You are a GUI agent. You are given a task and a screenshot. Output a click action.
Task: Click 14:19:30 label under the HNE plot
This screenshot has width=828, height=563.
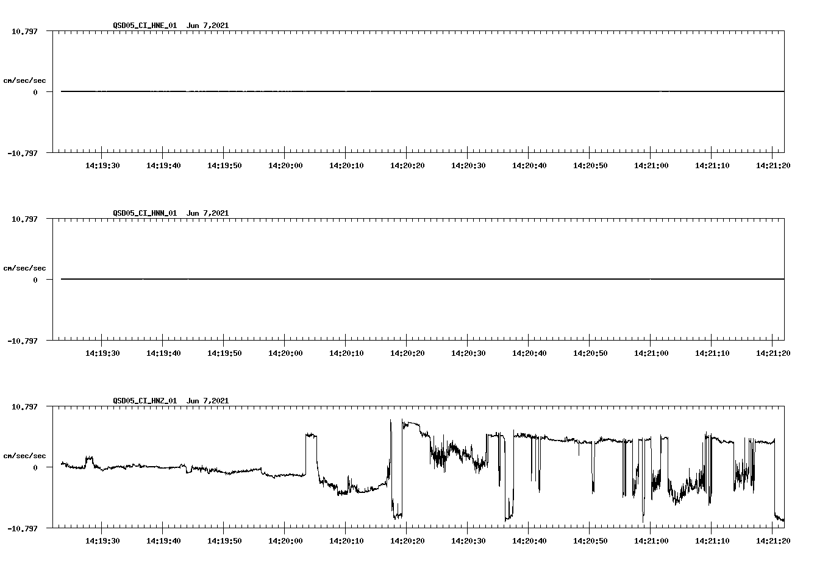pyautogui.click(x=102, y=165)
